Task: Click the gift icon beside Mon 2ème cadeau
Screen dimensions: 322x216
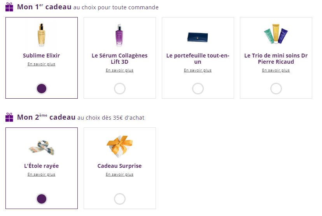Action: [x=9, y=117]
